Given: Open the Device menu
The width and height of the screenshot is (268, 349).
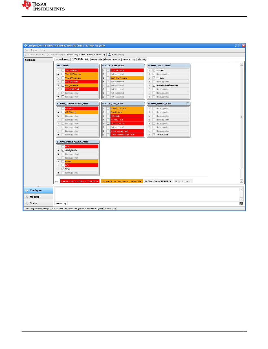Looking at the screenshot, I should [34, 50].
